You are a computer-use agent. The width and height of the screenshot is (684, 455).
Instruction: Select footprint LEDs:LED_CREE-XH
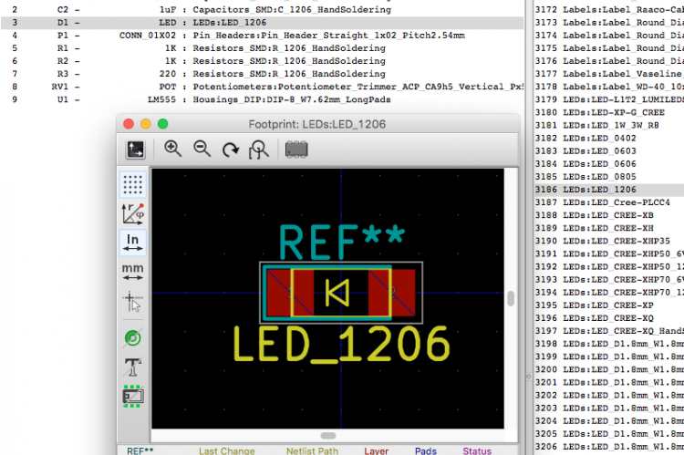coord(609,229)
